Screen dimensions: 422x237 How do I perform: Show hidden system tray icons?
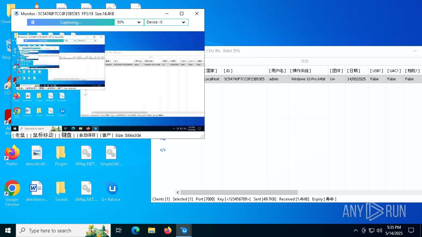click(355, 230)
